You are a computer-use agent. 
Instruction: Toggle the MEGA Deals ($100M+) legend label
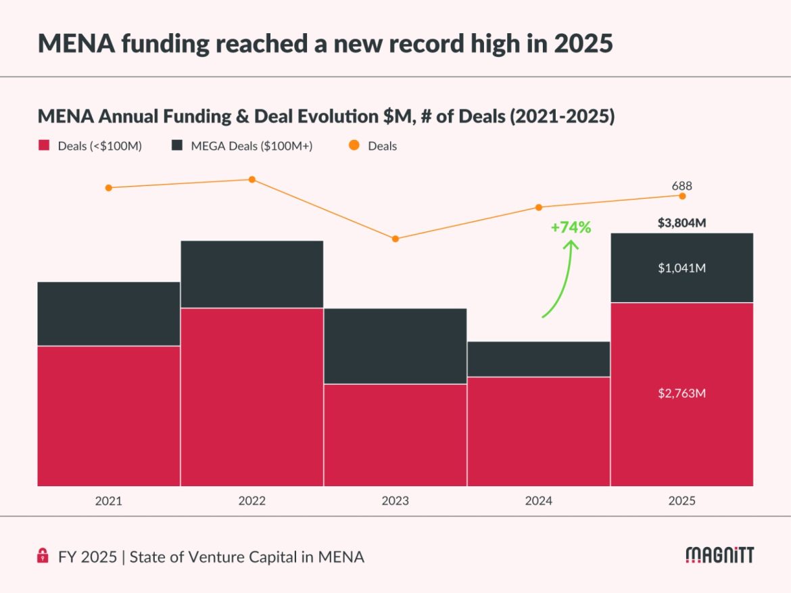coord(251,146)
